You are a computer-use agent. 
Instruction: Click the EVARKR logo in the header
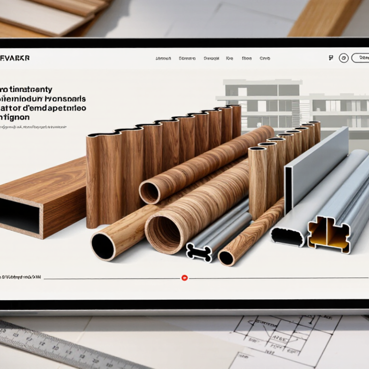click(15, 58)
